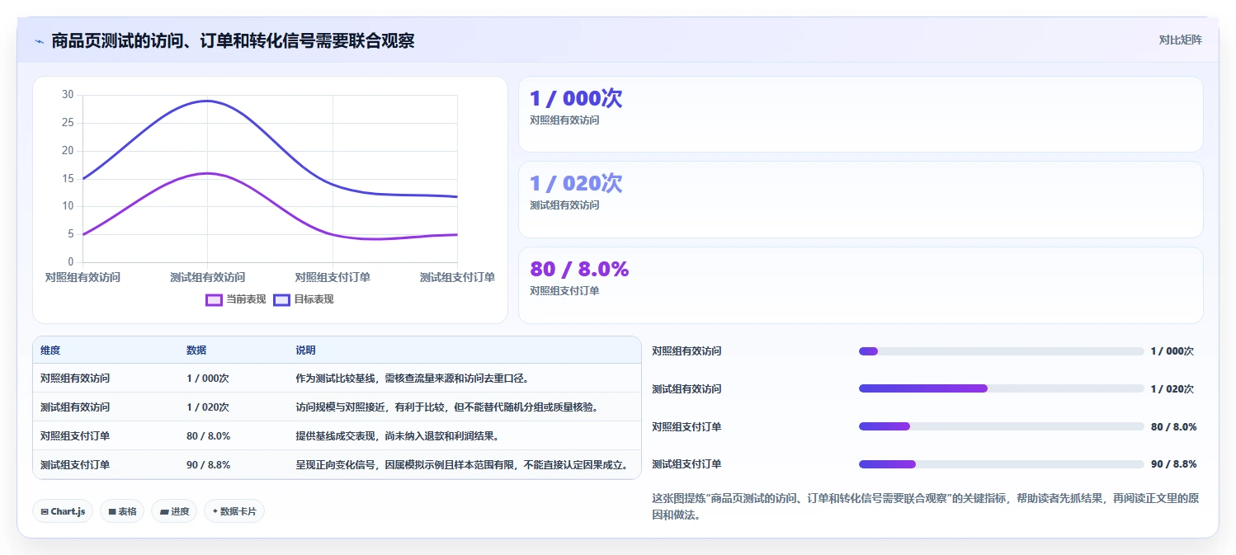Click the 1 / 020次 value beside the progress bar
This screenshot has width=1236, height=555.
[1172, 389]
